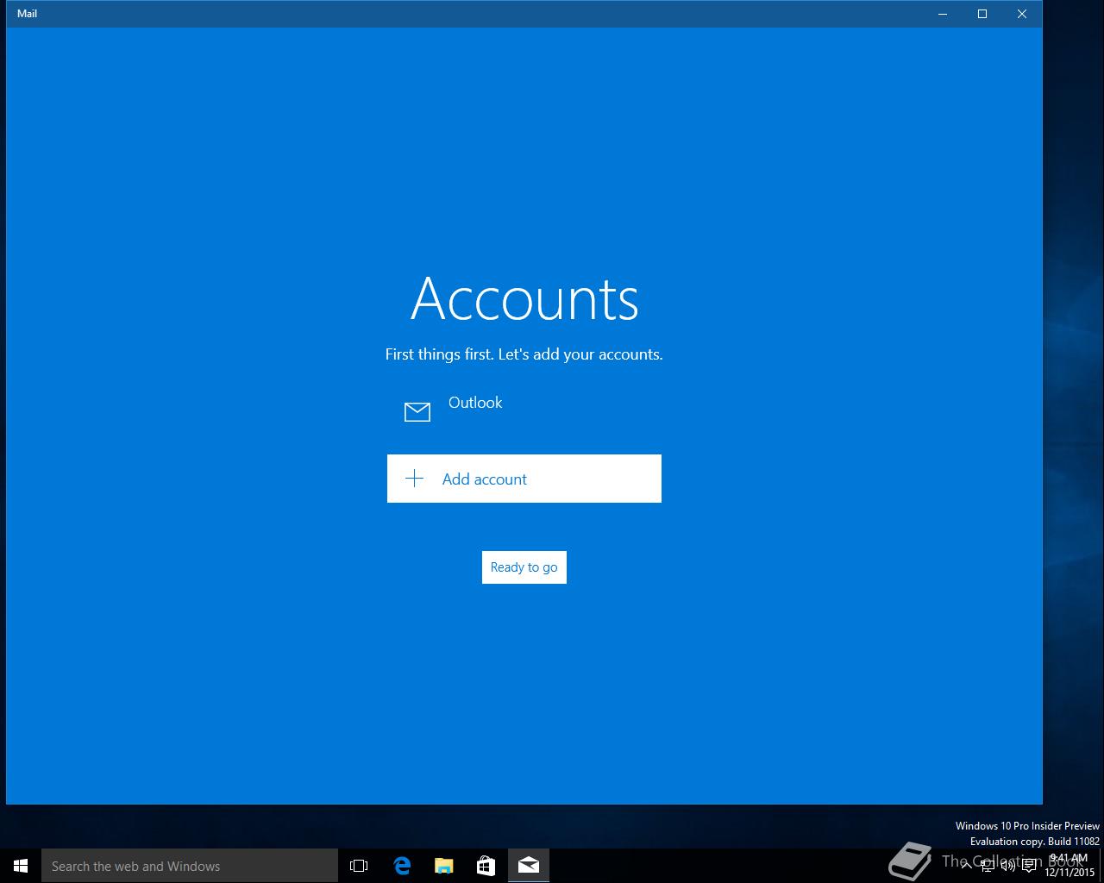Click the Outlook envelope icon
Viewport: 1104px width, 883px height.
[x=417, y=412]
